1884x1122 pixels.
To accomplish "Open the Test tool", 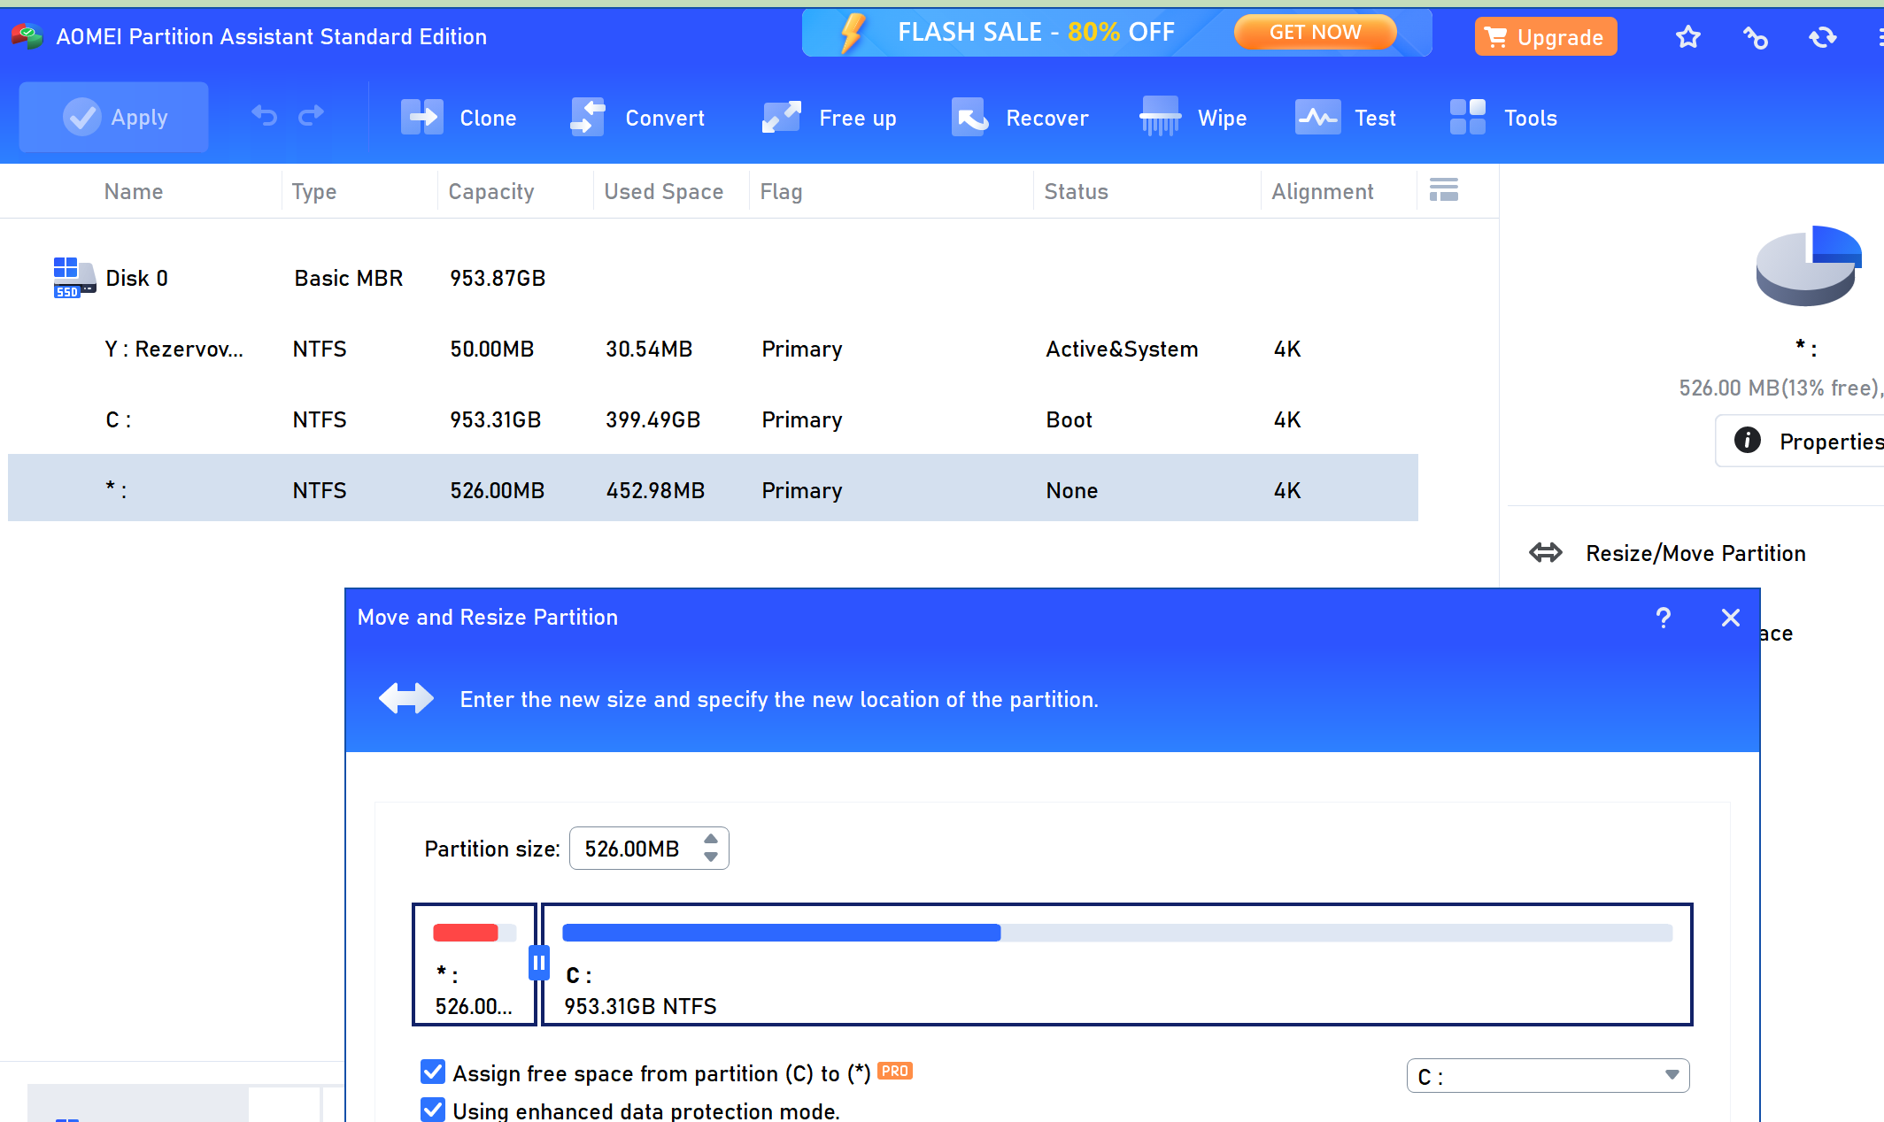I will click(x=1346, y=118).
